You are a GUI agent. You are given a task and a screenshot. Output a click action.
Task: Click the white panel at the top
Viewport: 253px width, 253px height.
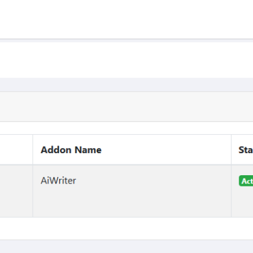(x=126, y=19)
